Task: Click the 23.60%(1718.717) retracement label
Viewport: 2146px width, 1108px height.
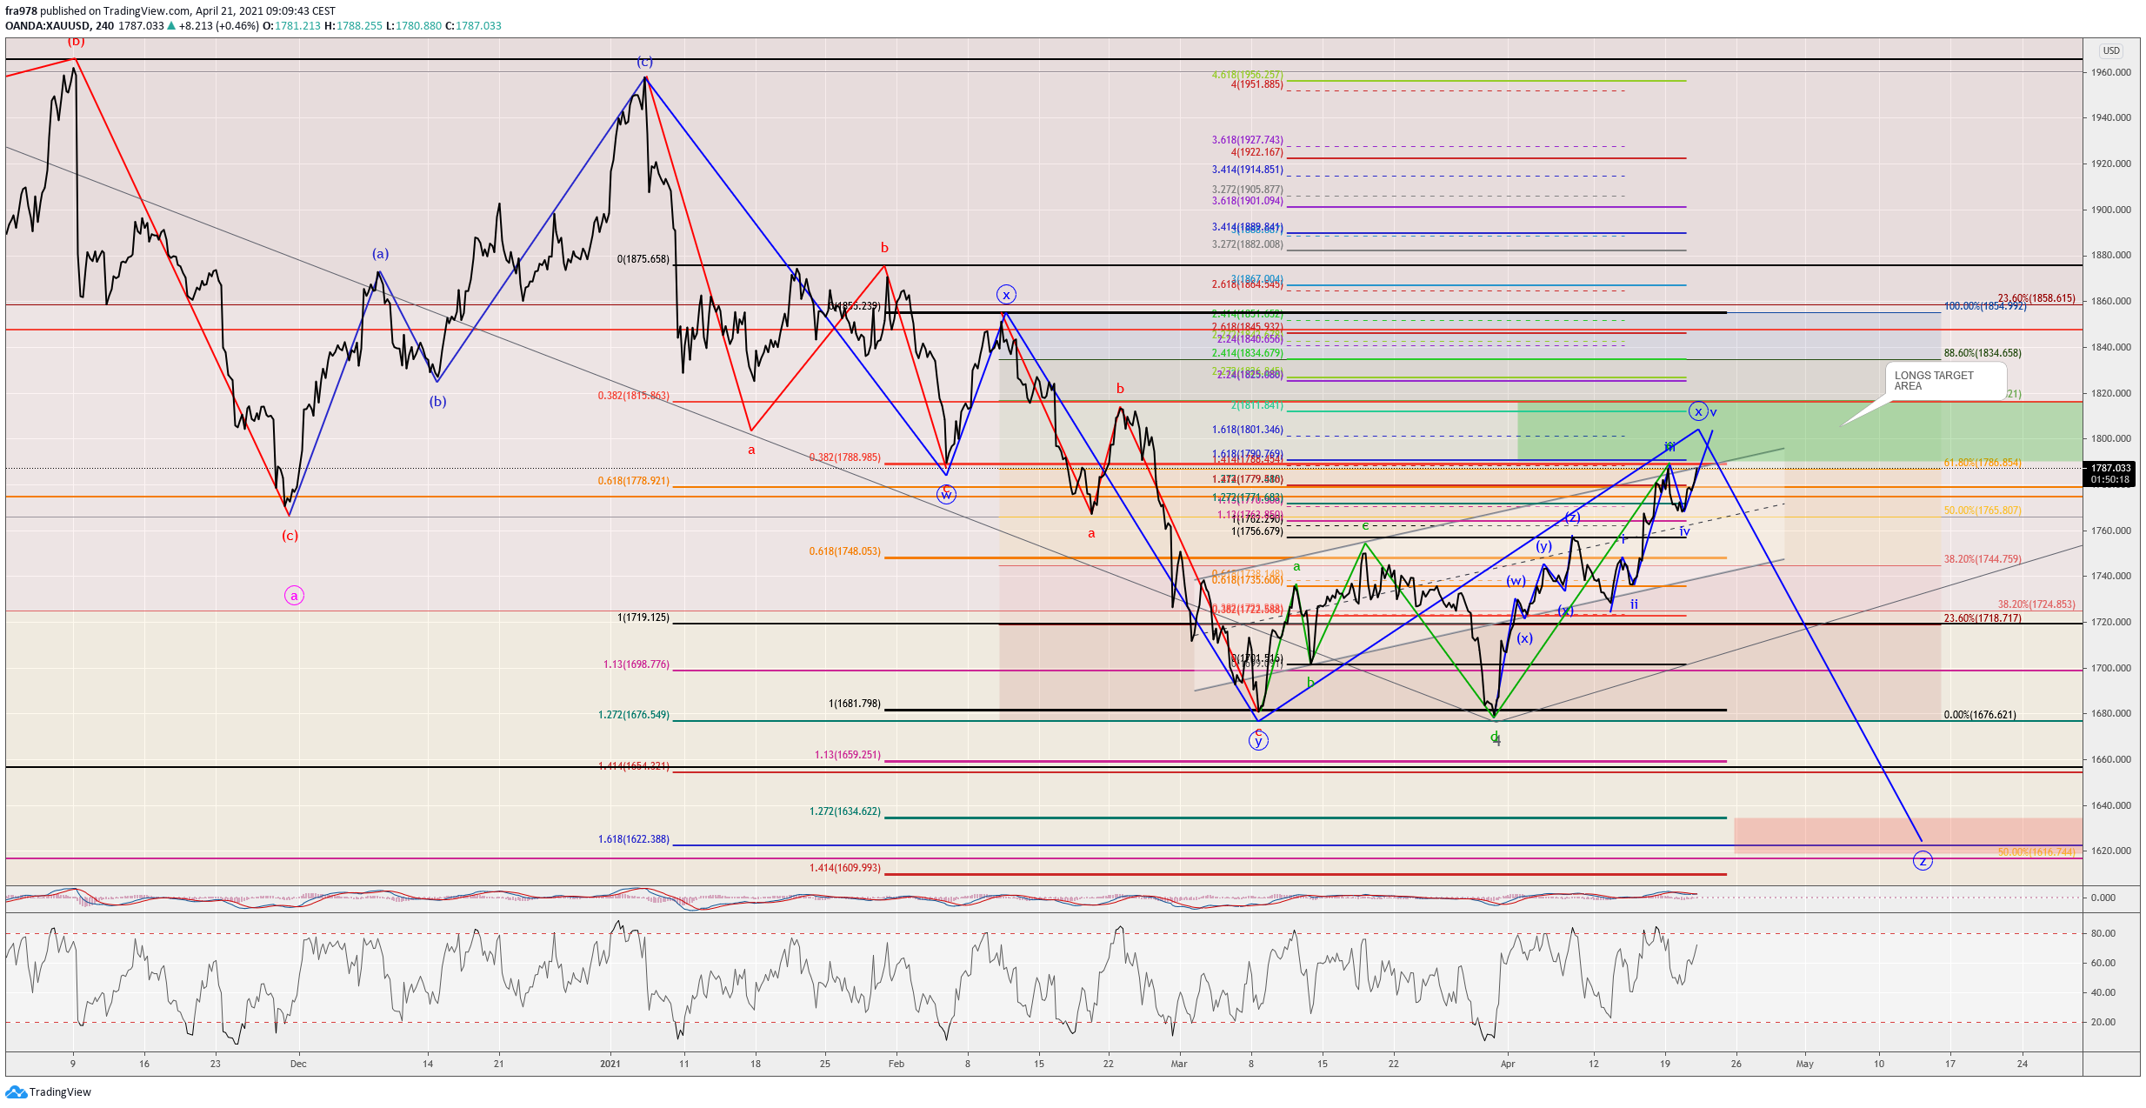Action: point(1983,618)
